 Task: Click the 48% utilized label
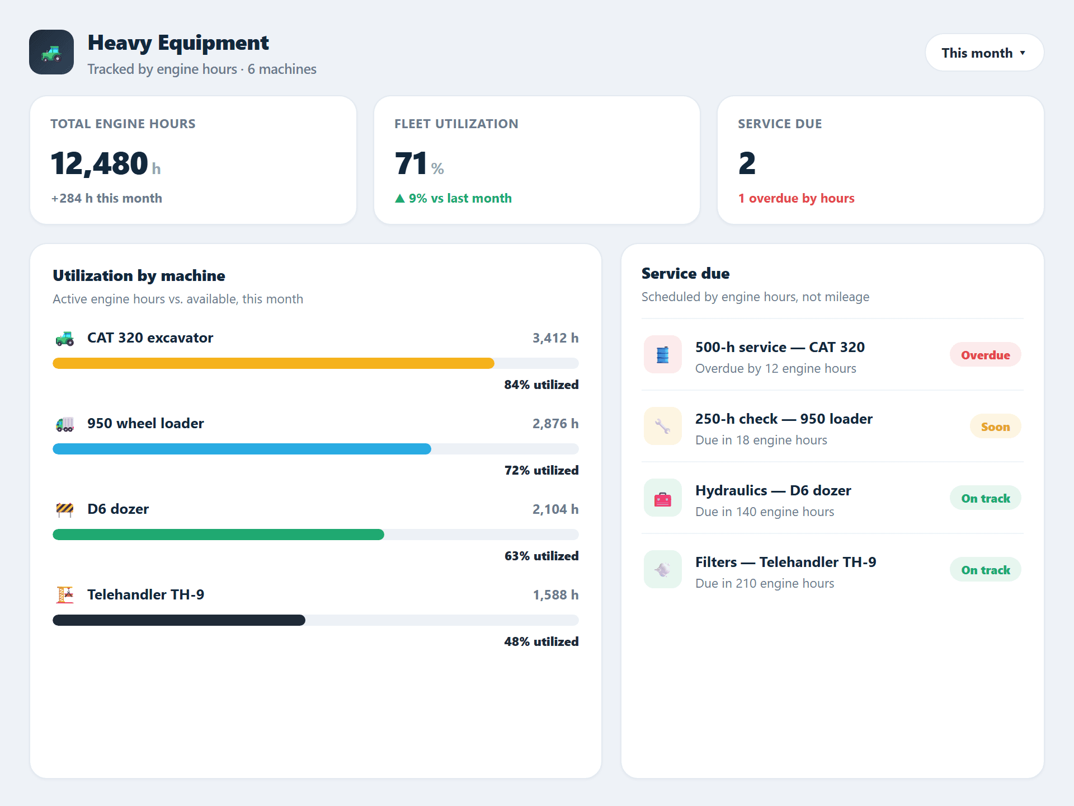tap(541, 641)
